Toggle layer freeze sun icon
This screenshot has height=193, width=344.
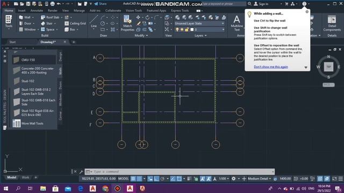coord(182,29)
